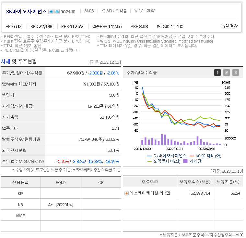Select the KR rating row label
The width and height of the screenshot is (246, 238).
click(20, 205)
